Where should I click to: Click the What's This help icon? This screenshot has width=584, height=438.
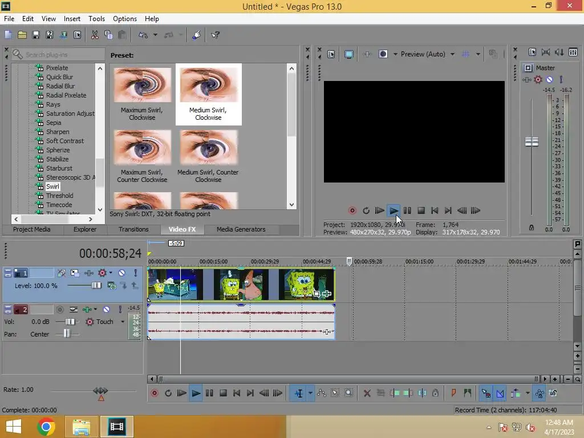(x=215, y=35)
